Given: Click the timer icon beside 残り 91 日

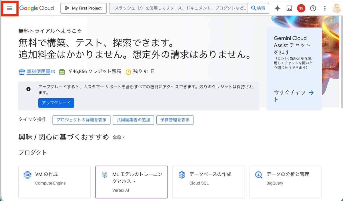Looking at the screenshot, I should [x=129, y=71].
